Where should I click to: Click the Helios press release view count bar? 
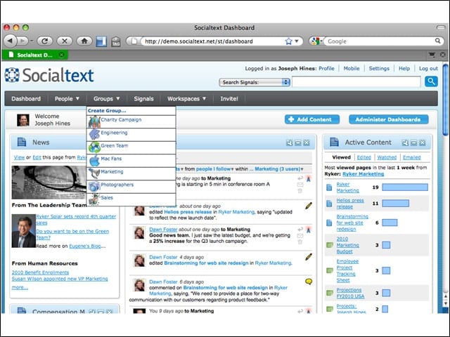[x=395, y=204]
